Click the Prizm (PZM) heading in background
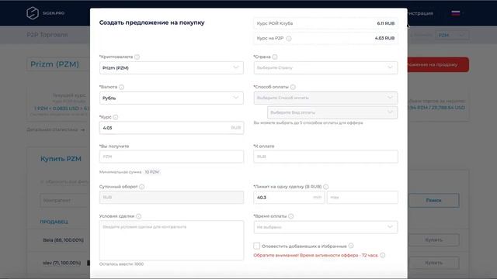The image size is (497, 279). pyautogui.click(x=54, y=64)
